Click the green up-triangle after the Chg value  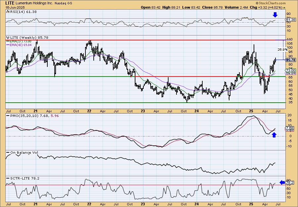(284, 8)
